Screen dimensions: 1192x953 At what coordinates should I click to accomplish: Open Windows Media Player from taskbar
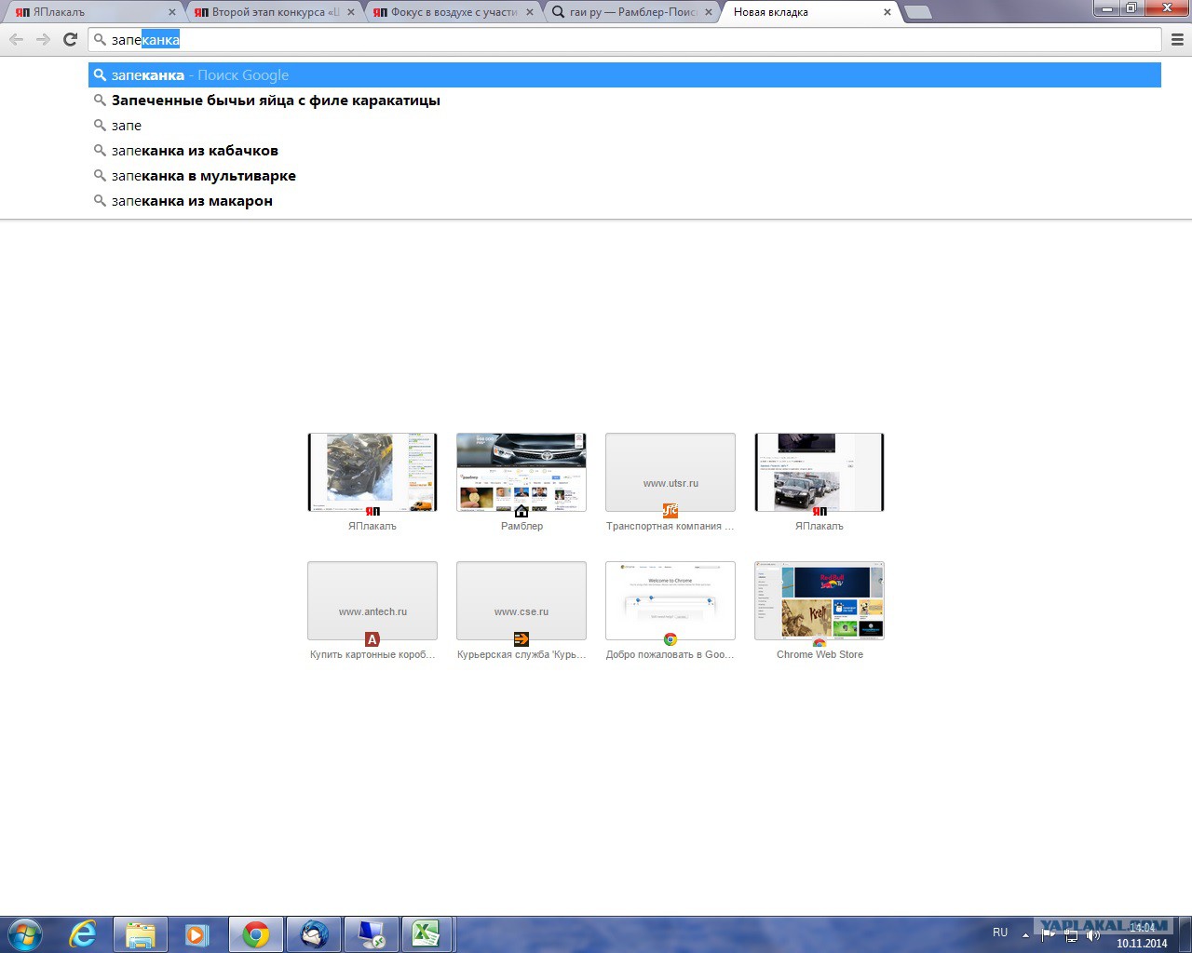tap(197, 934)
